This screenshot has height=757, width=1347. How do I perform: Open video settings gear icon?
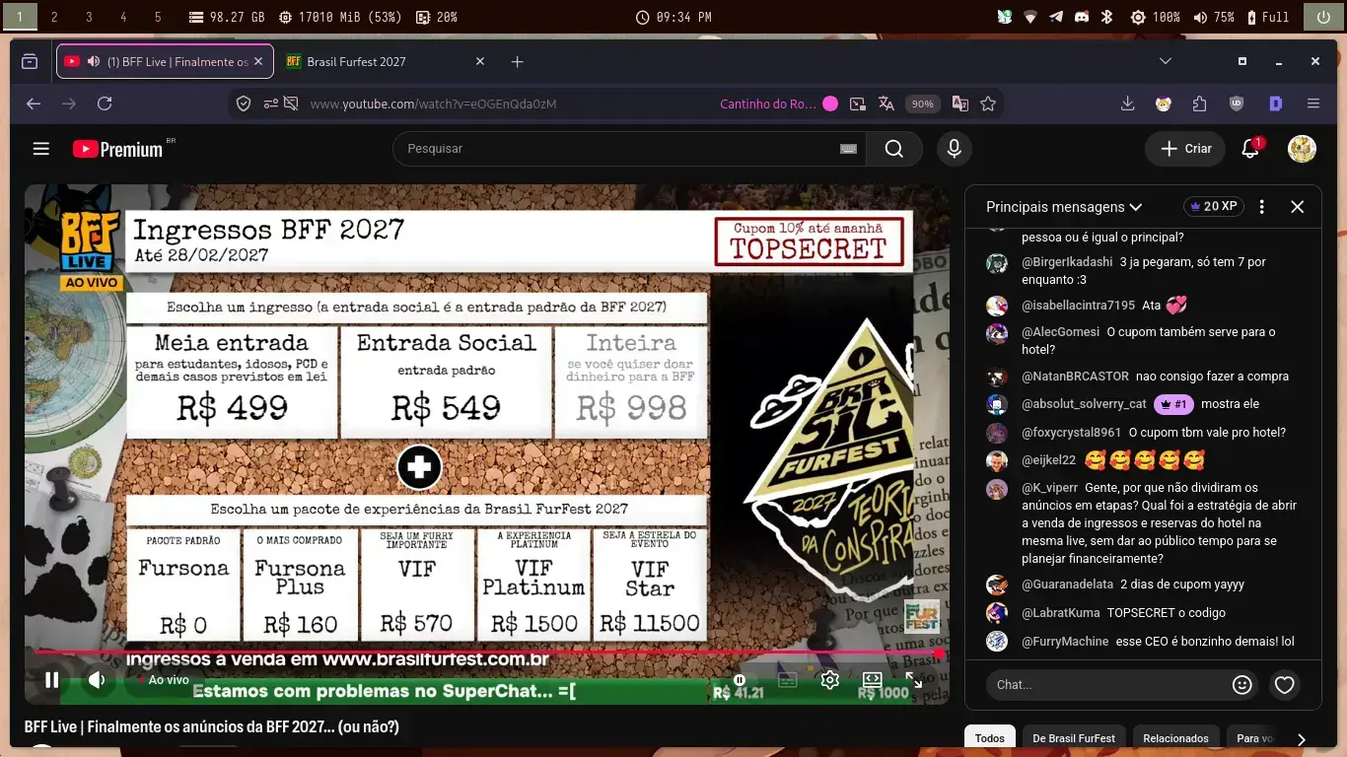(x=829, y=680)
